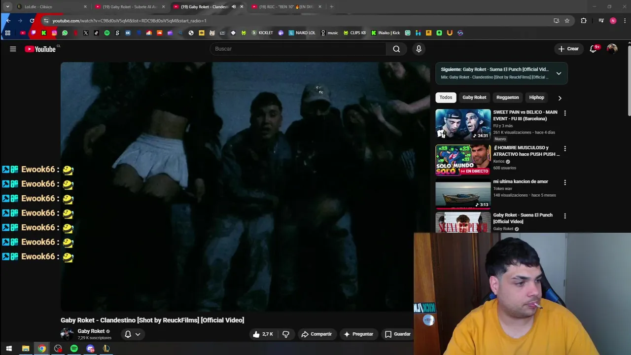Open Windows Start menu

pos(9,349)
